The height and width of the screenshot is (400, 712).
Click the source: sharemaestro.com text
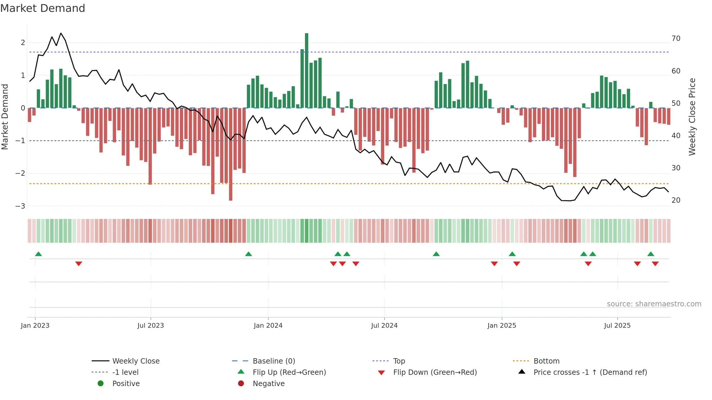pyautogui.click(x=654, y=304)
